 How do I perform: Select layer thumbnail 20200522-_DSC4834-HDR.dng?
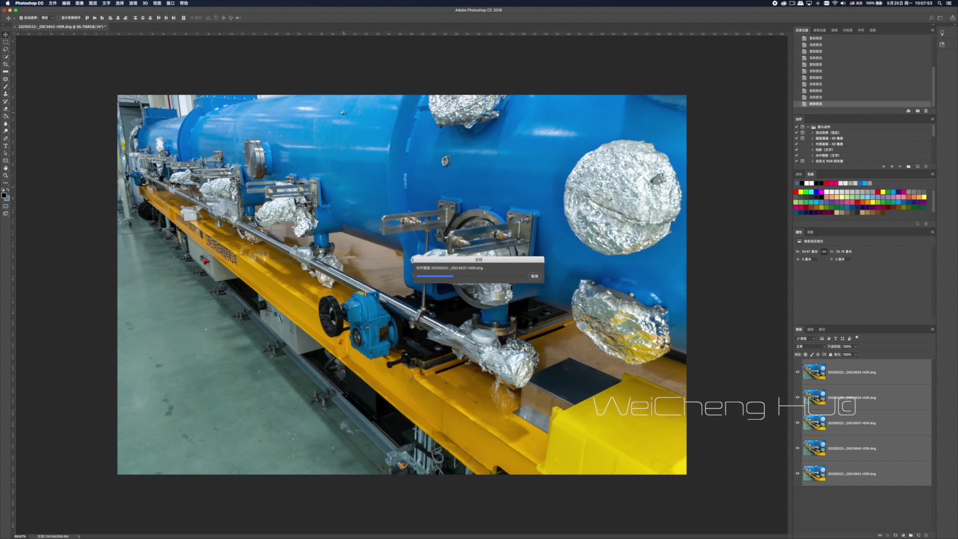[814, 397]
